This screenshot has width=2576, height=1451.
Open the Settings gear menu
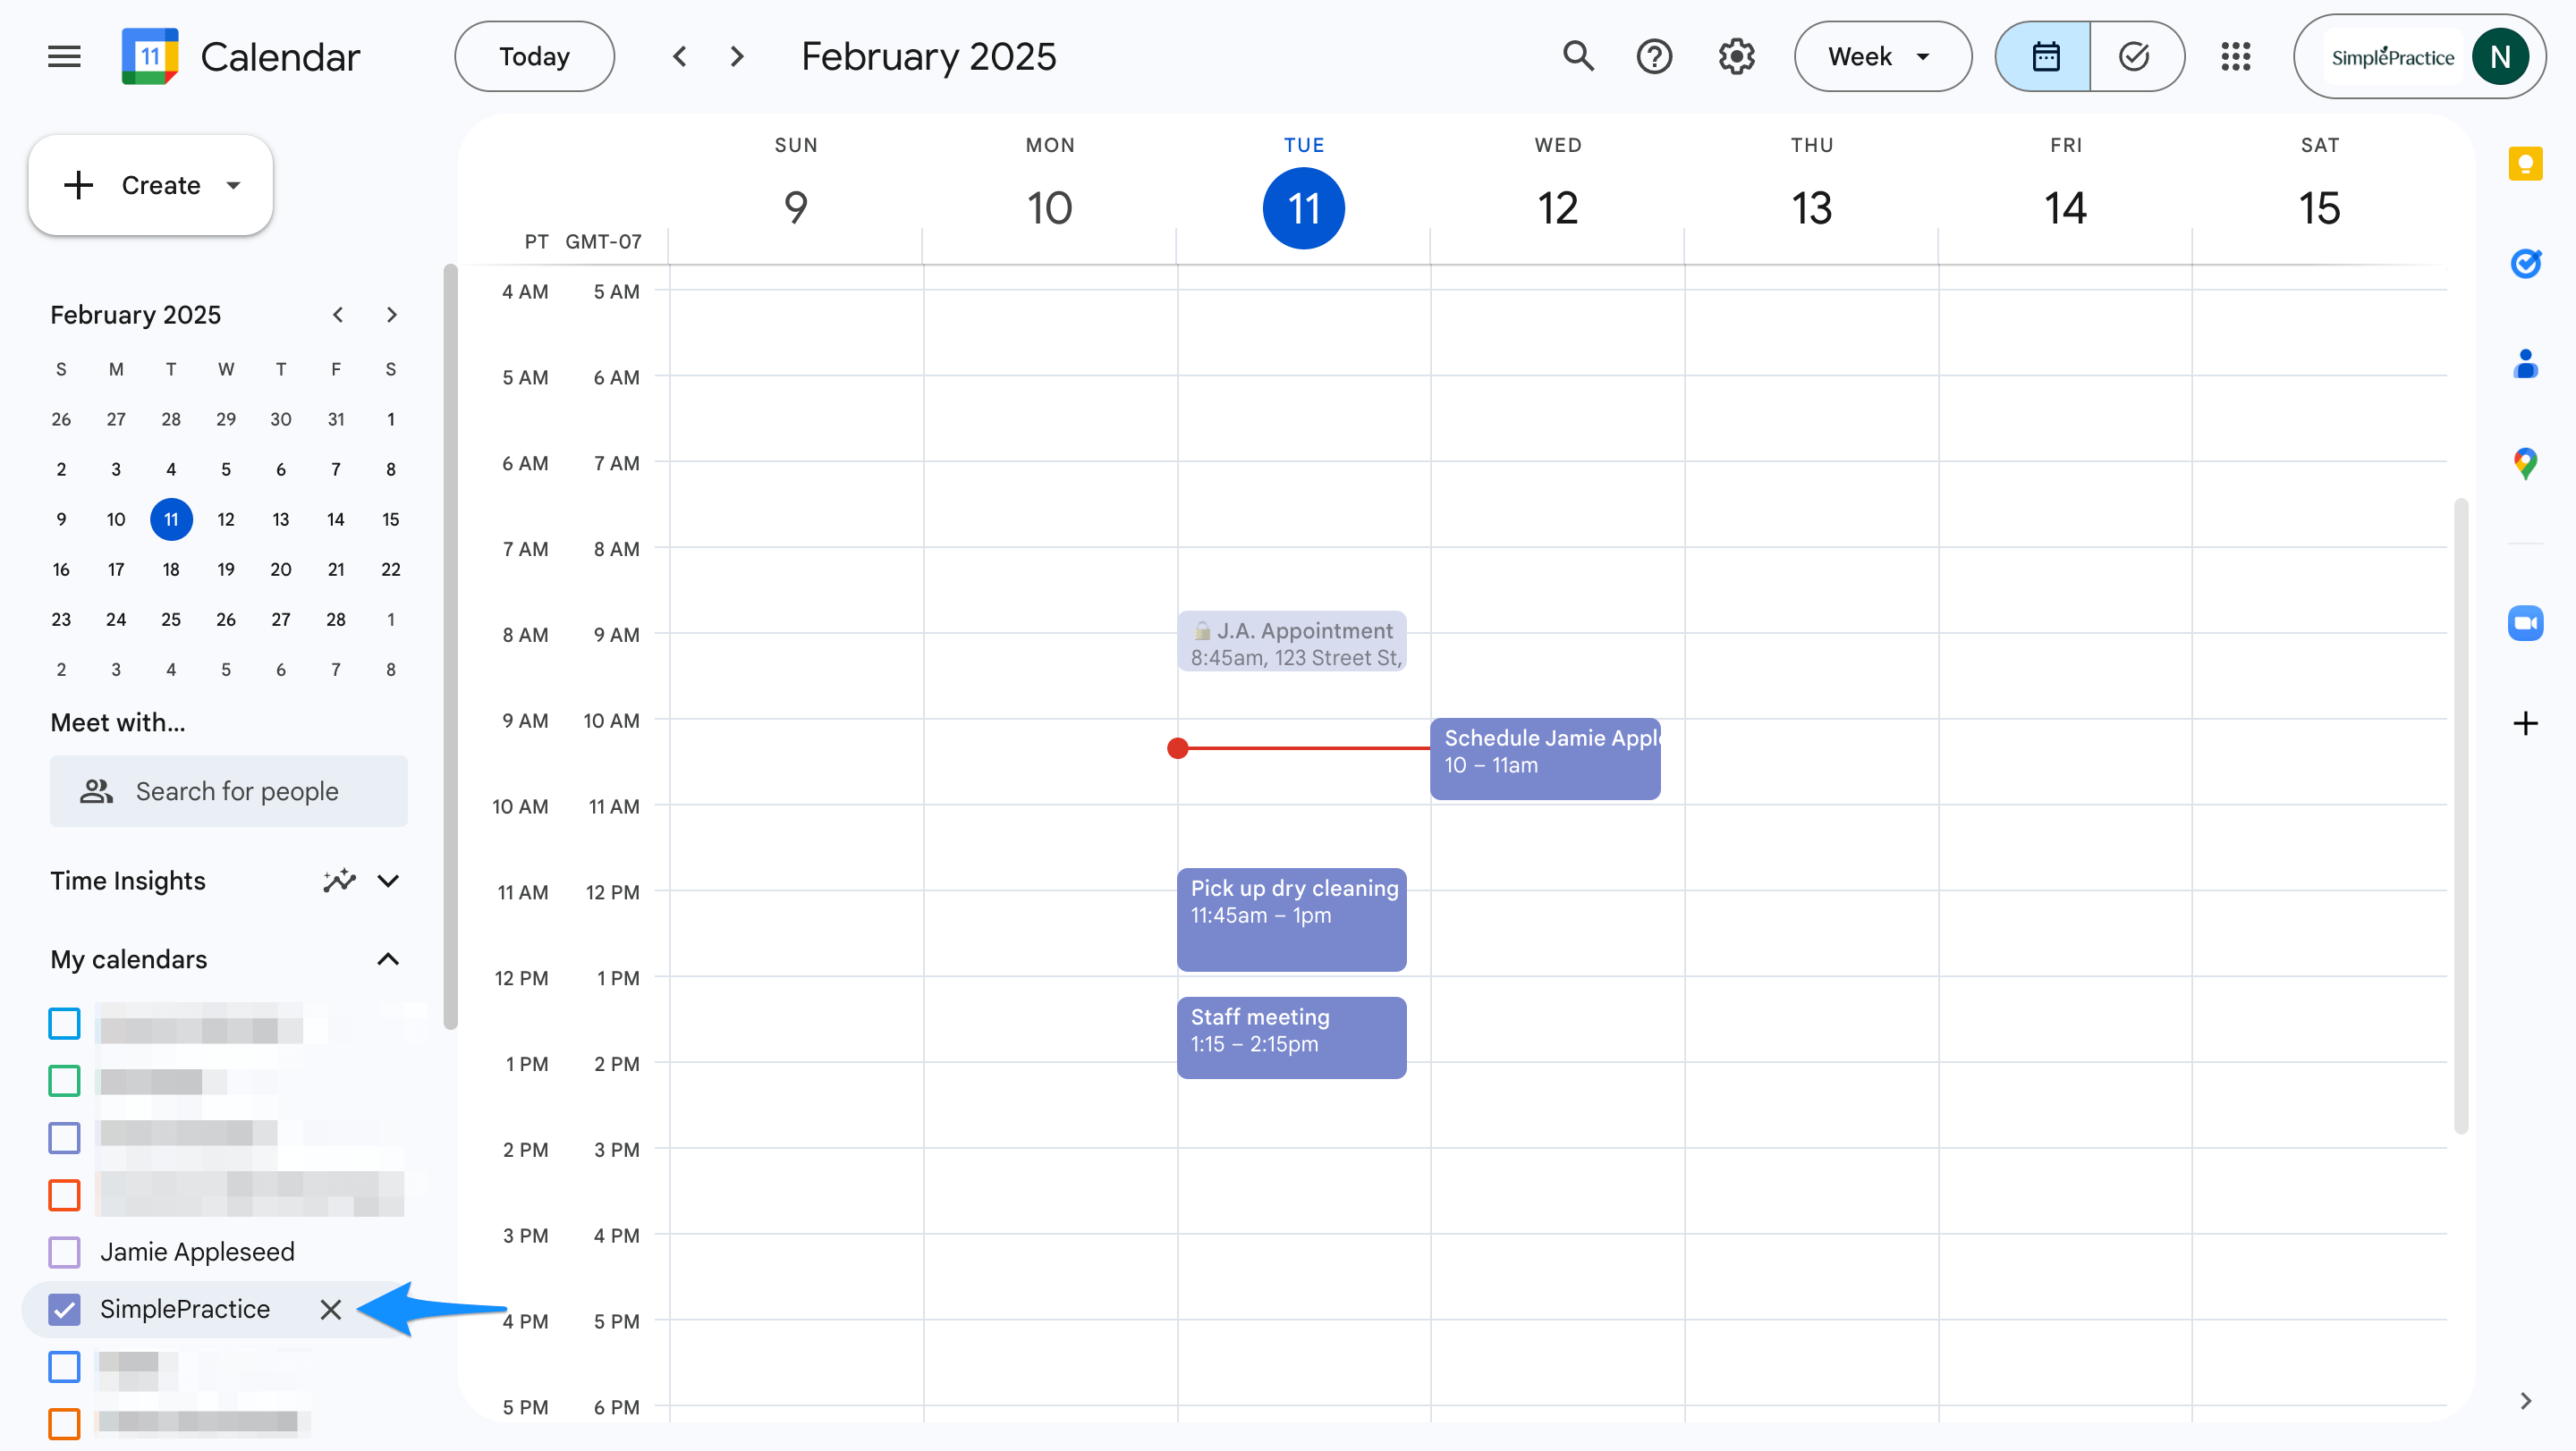pos(1737,57)
